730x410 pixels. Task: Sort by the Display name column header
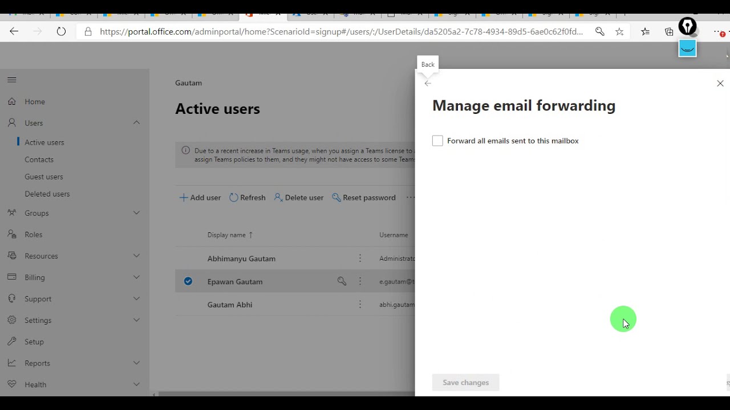click(x=230, y=235)
